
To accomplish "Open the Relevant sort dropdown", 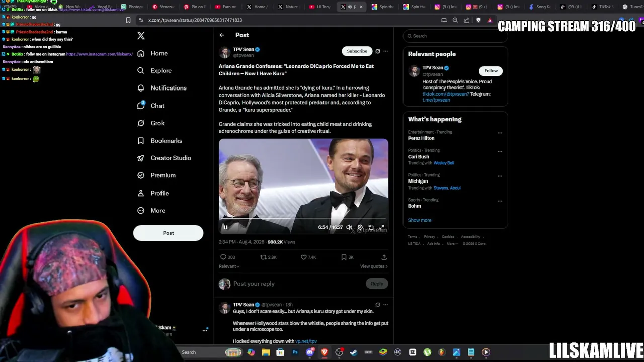I will point(229,266).
